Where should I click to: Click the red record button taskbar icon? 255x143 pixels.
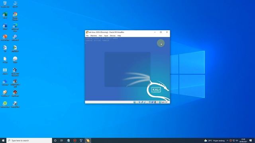tap(75, 140)
